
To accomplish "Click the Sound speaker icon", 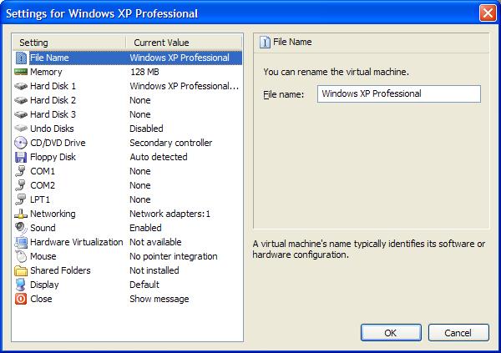I will 21,228.
